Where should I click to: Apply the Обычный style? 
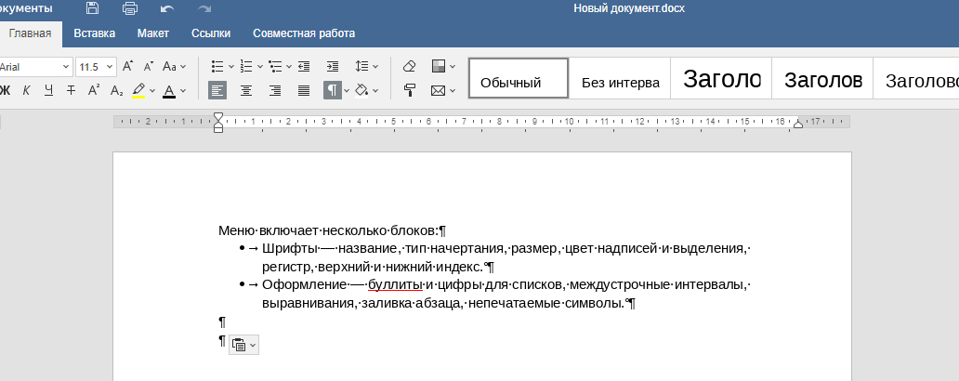click(x=519, y=78)
